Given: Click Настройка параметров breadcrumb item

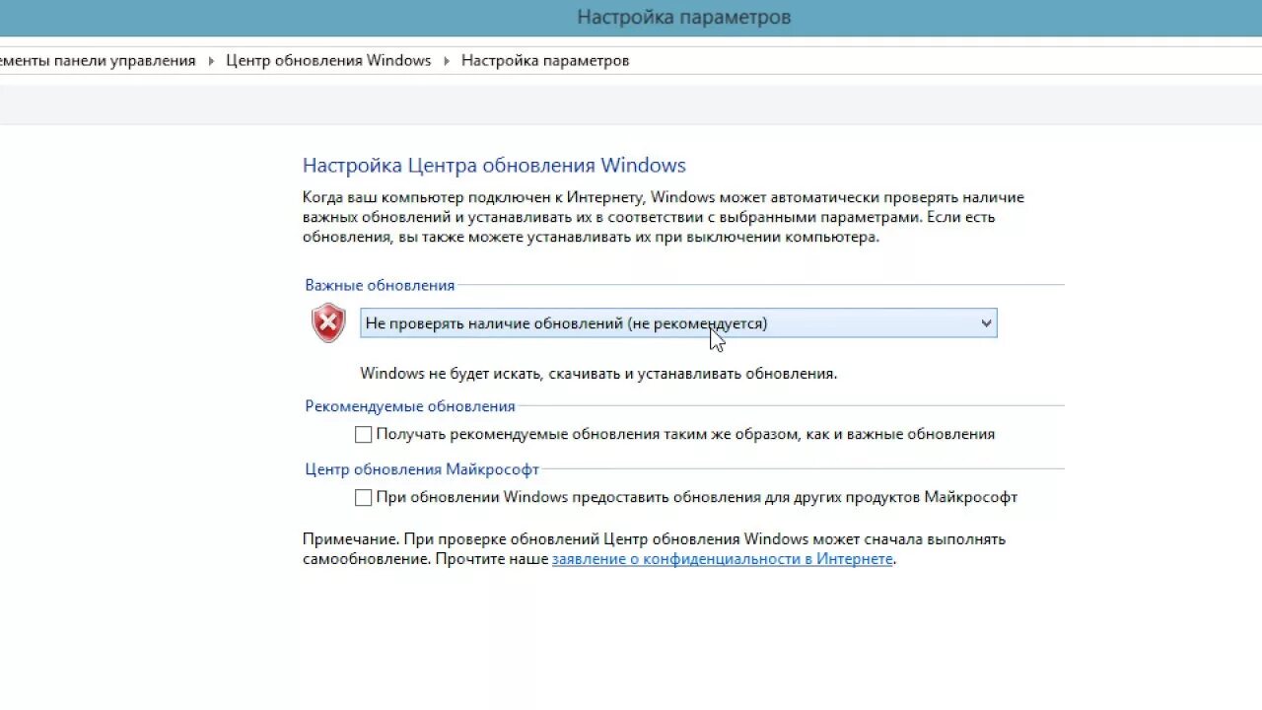Looking at the screenshot, I should point(545,61).
